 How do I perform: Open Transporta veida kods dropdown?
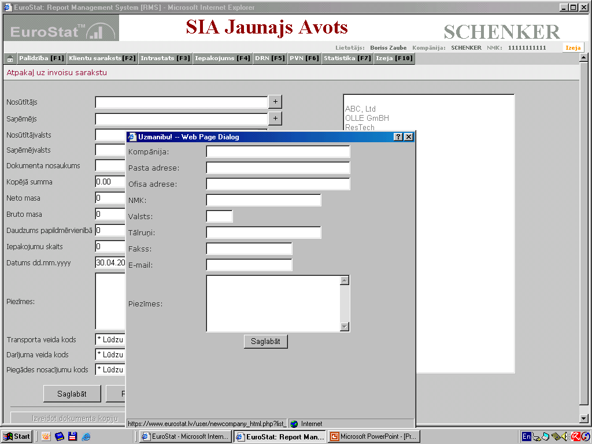coord(110,339)
